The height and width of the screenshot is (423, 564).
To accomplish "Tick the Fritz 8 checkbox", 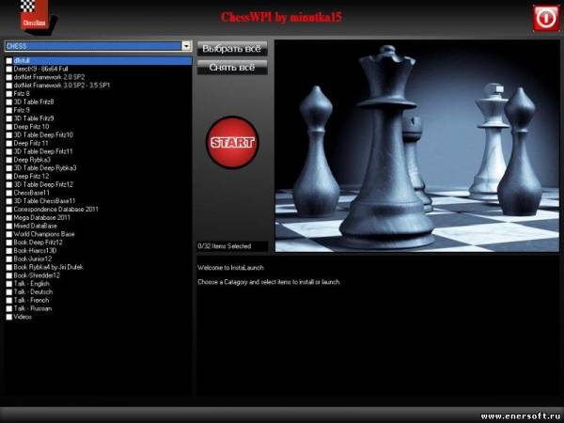I will [x=9, y=94].
